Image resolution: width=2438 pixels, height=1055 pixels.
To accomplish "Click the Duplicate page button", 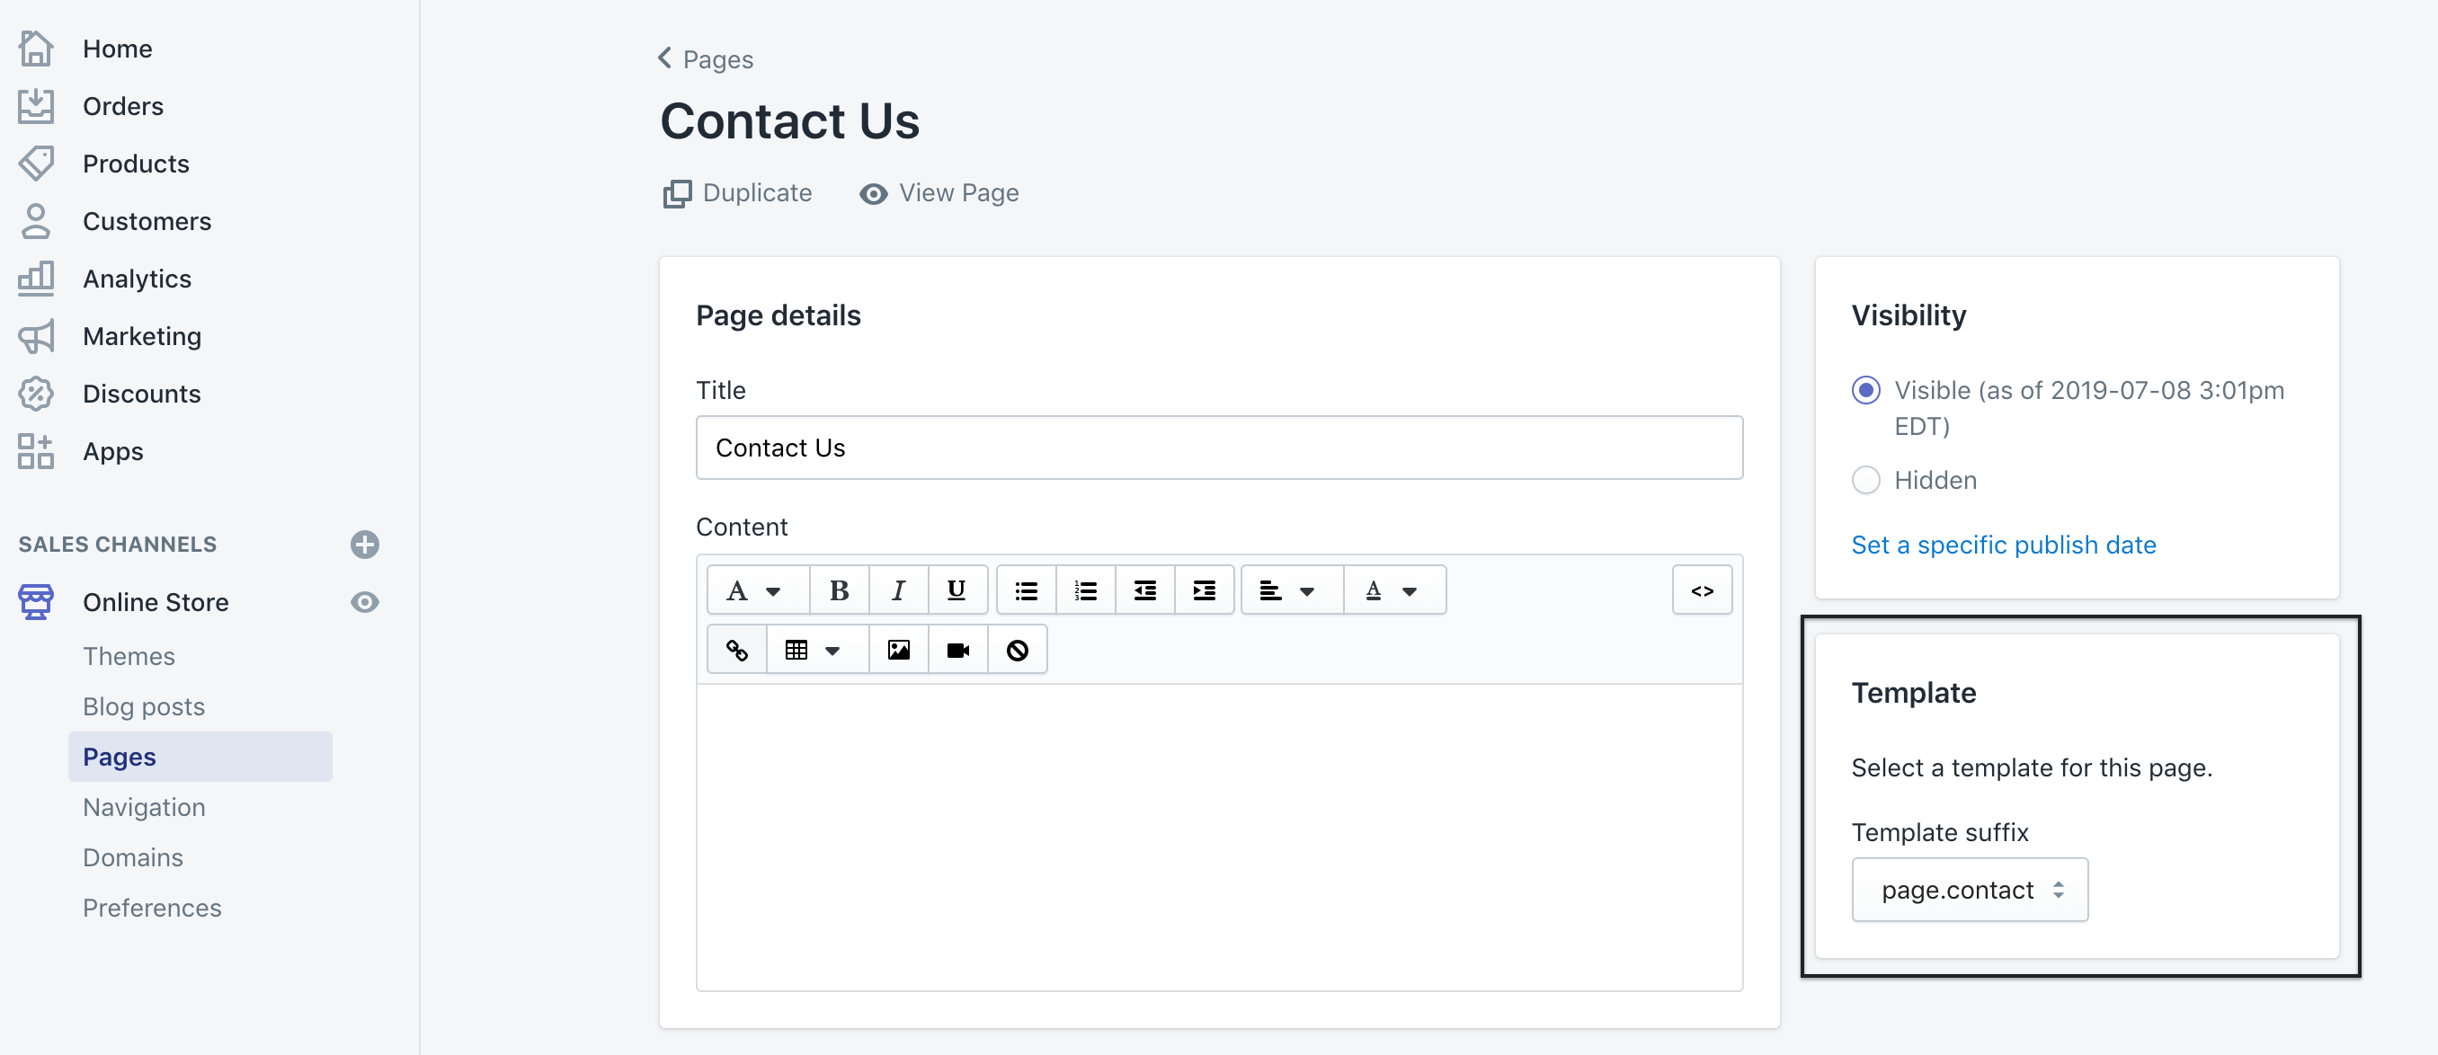I will click(737, 192).
